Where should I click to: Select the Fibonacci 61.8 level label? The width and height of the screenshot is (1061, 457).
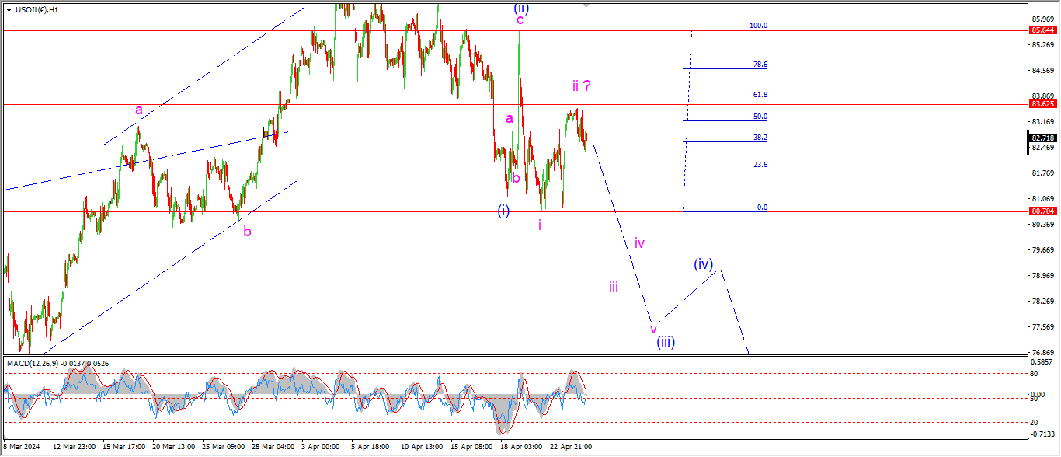(x=760, y=95)
